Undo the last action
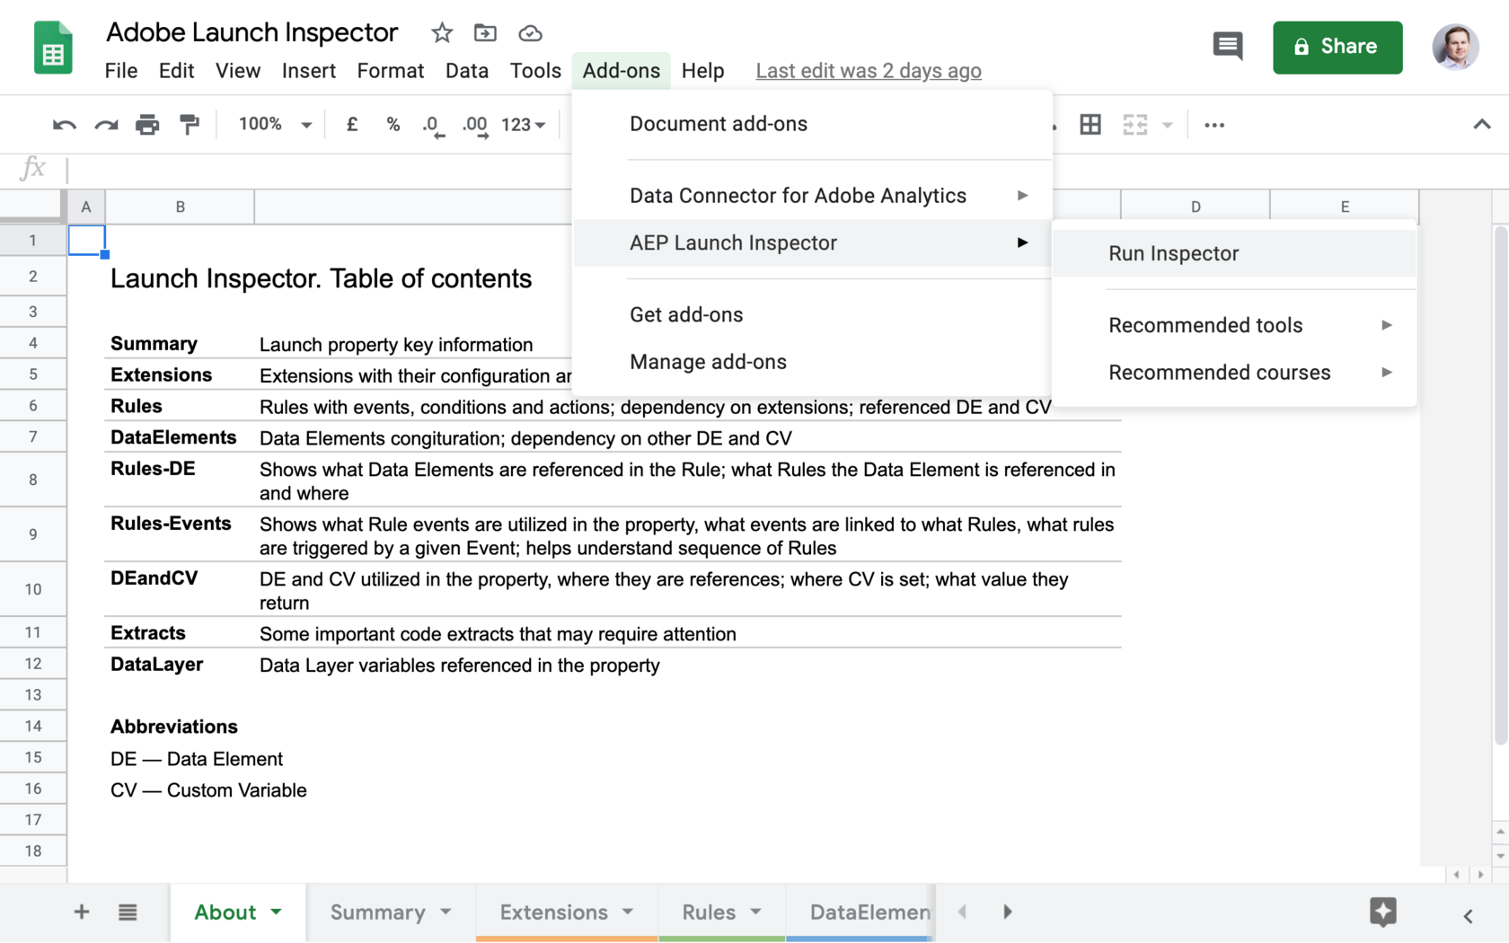The height and width of the screenshot is (943, 1509). pyautogui.click(x=63, y=125)
